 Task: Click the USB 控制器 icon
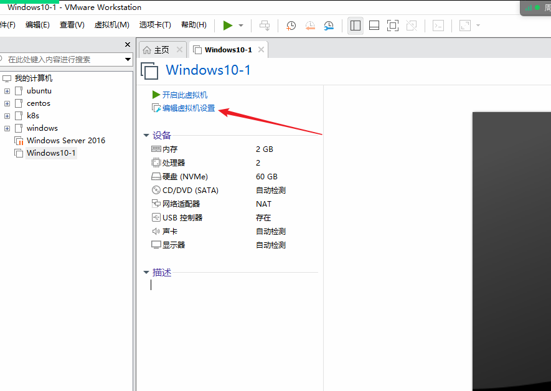click(x=156, y=217)
